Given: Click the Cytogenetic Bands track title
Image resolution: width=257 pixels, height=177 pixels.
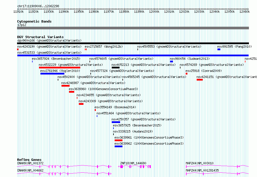Looking at the screenshot, I should [x=34, y=21].
